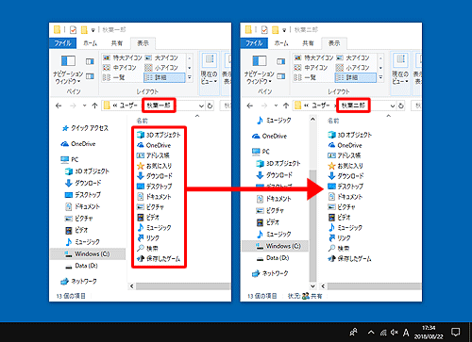Open ナビゲーション ウィンドウ in left window
This screenshot has height=342, width=472.
point(68,70)
